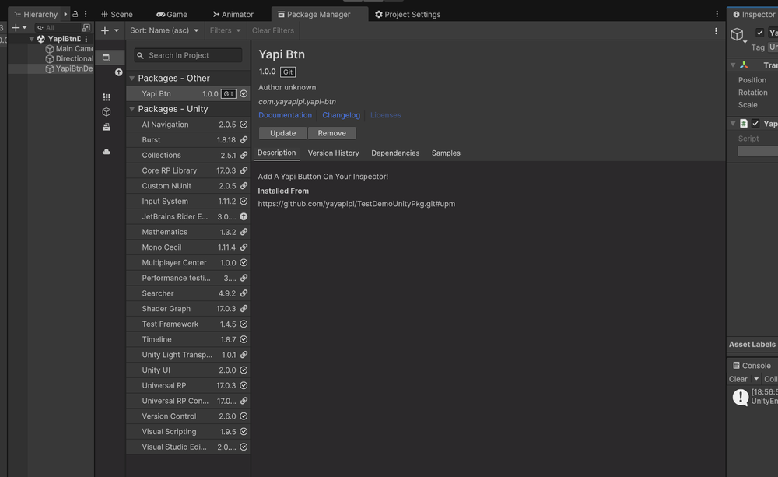Click the Transform axis icon in the Inspector
This screenshot has width=778, height=477.
tap(745, 66)
